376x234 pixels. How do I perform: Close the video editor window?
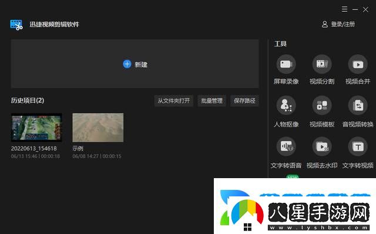click(365, 9)
